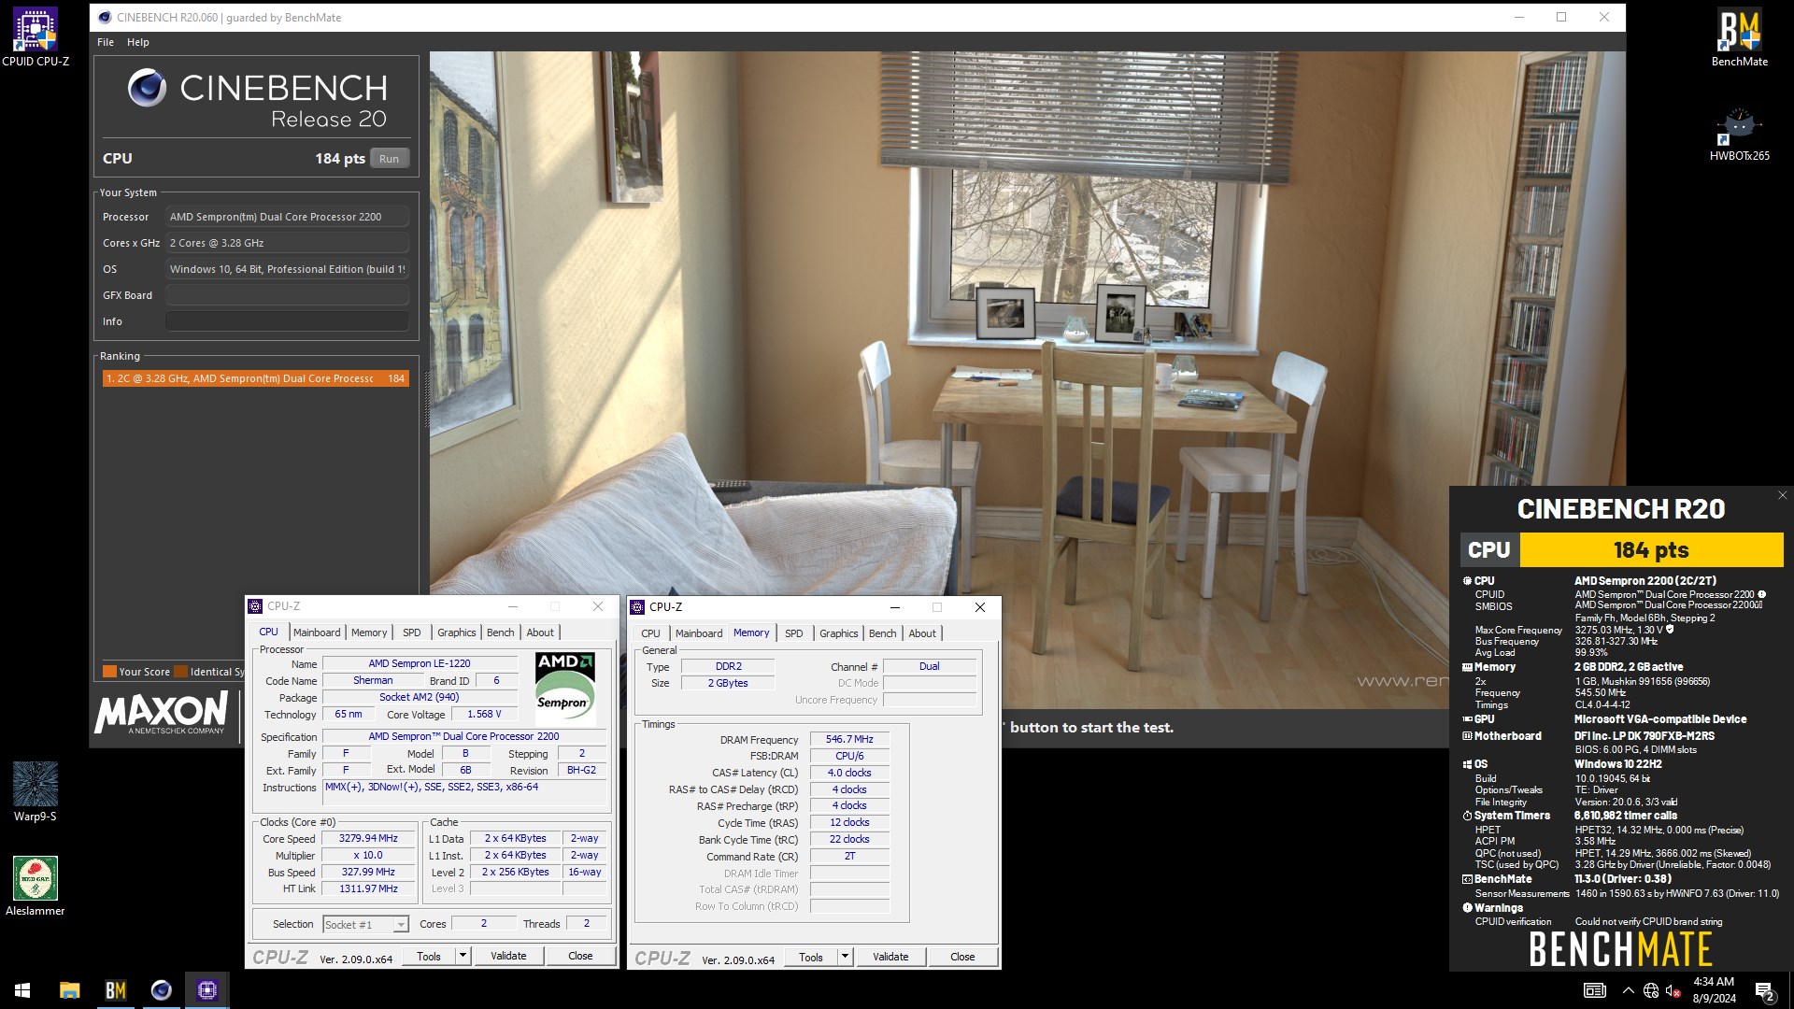Open Tools dropdown arrow in Memory CPU-Z

[x=845, y=957]
